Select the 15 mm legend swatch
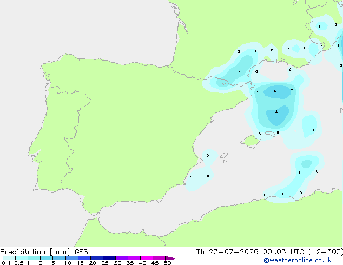The image size is (343, 265). 84,258
